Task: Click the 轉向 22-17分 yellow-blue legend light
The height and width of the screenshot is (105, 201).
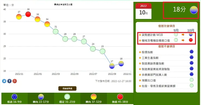Action: pos(41,97)
